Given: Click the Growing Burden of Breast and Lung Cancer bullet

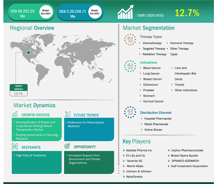Looking at the screenshot, I should tap(35, 126).
